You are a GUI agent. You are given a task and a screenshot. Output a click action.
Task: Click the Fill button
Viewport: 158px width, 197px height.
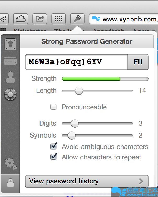[138, 62]
